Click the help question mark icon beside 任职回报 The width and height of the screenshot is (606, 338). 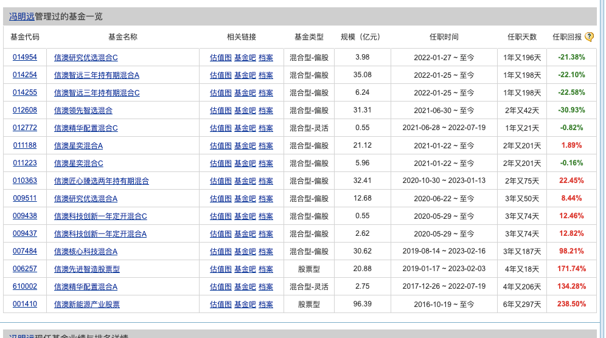click(x=589, y=37)
